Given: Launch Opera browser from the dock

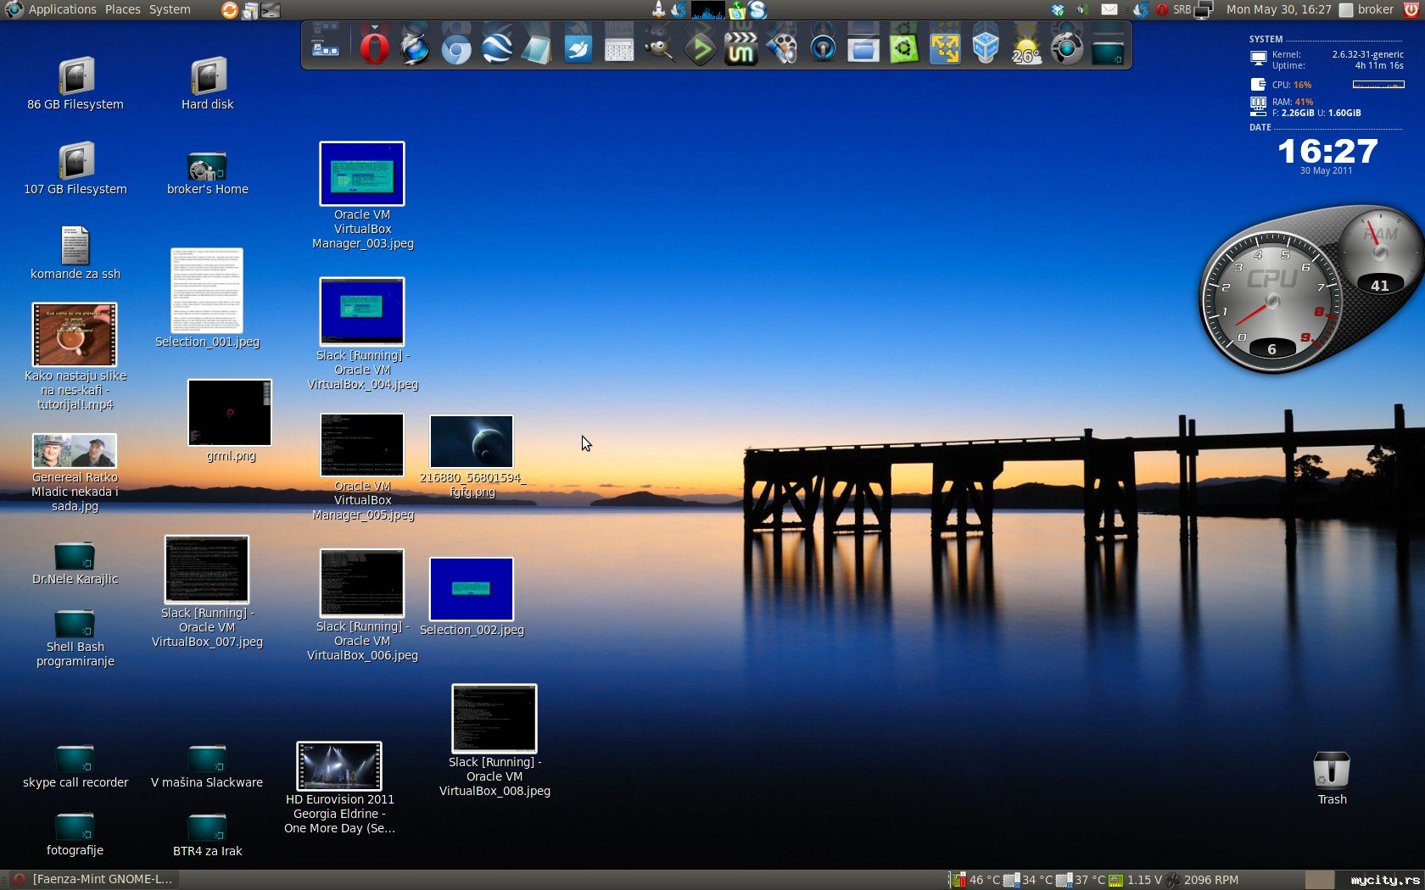Looking at the screenshot, I should (x=374, y=48).
